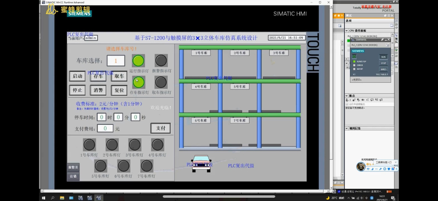Click the 4号车库 label

(x=201, y=87)
